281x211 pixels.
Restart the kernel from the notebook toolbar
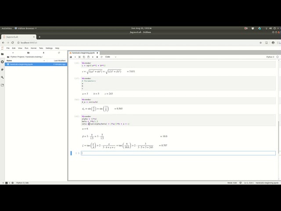point(101,57)
